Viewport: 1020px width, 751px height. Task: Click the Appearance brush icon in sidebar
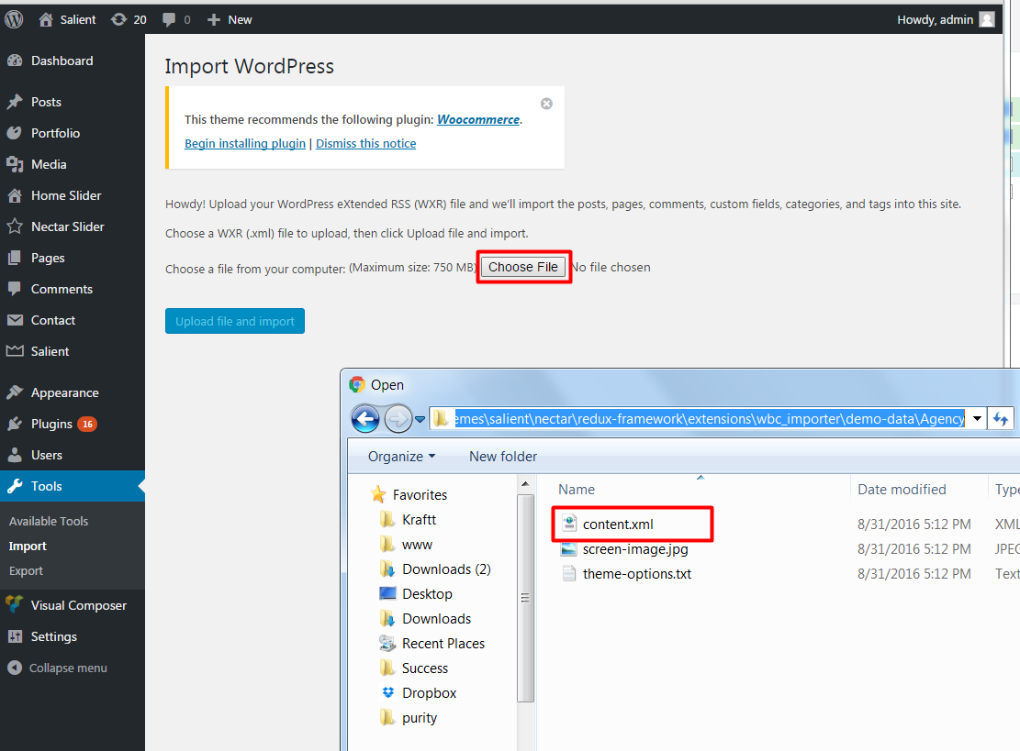[x=15, y=392]
